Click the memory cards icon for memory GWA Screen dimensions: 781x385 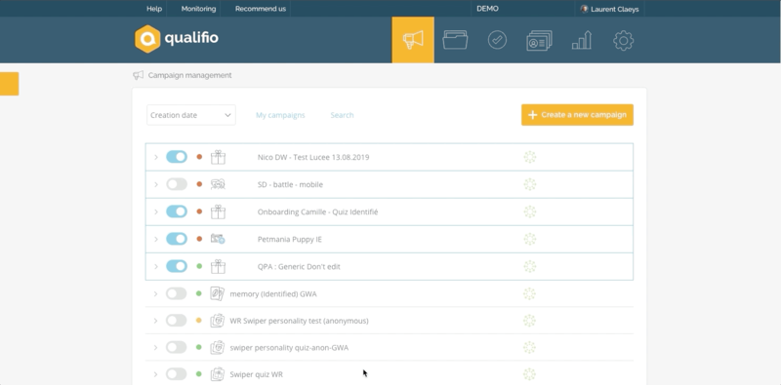pyautogui.click(x=217, y=293)
